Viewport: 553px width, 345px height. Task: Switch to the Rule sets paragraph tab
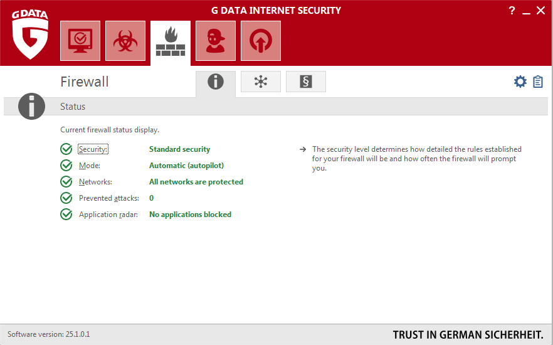306,82
